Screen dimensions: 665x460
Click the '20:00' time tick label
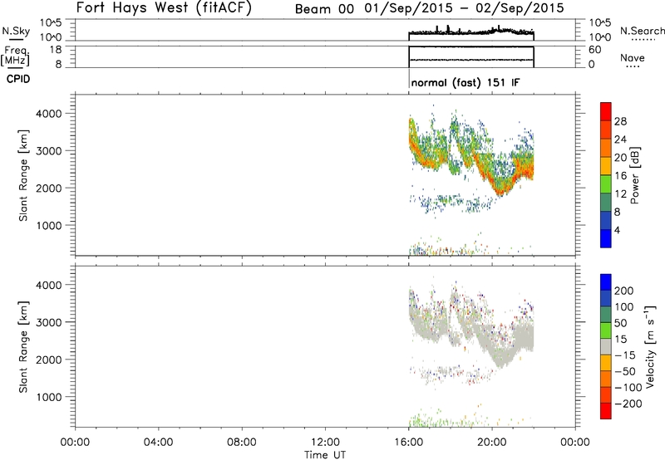coord(492,443)
